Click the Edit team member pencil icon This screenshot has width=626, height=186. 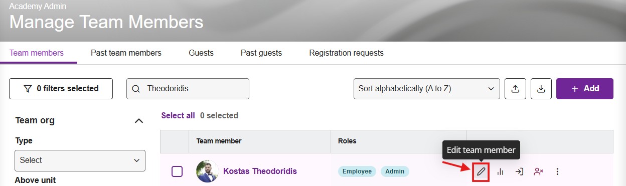(481, 171)
